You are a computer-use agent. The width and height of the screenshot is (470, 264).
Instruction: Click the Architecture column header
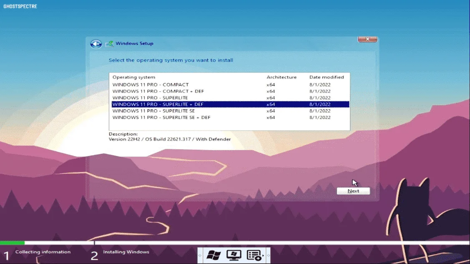click(x=281, y=77)
